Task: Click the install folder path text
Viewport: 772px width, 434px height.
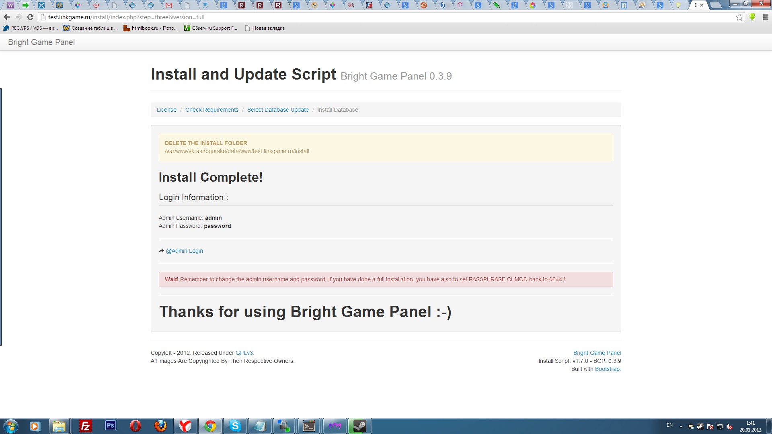Action: 237,151
